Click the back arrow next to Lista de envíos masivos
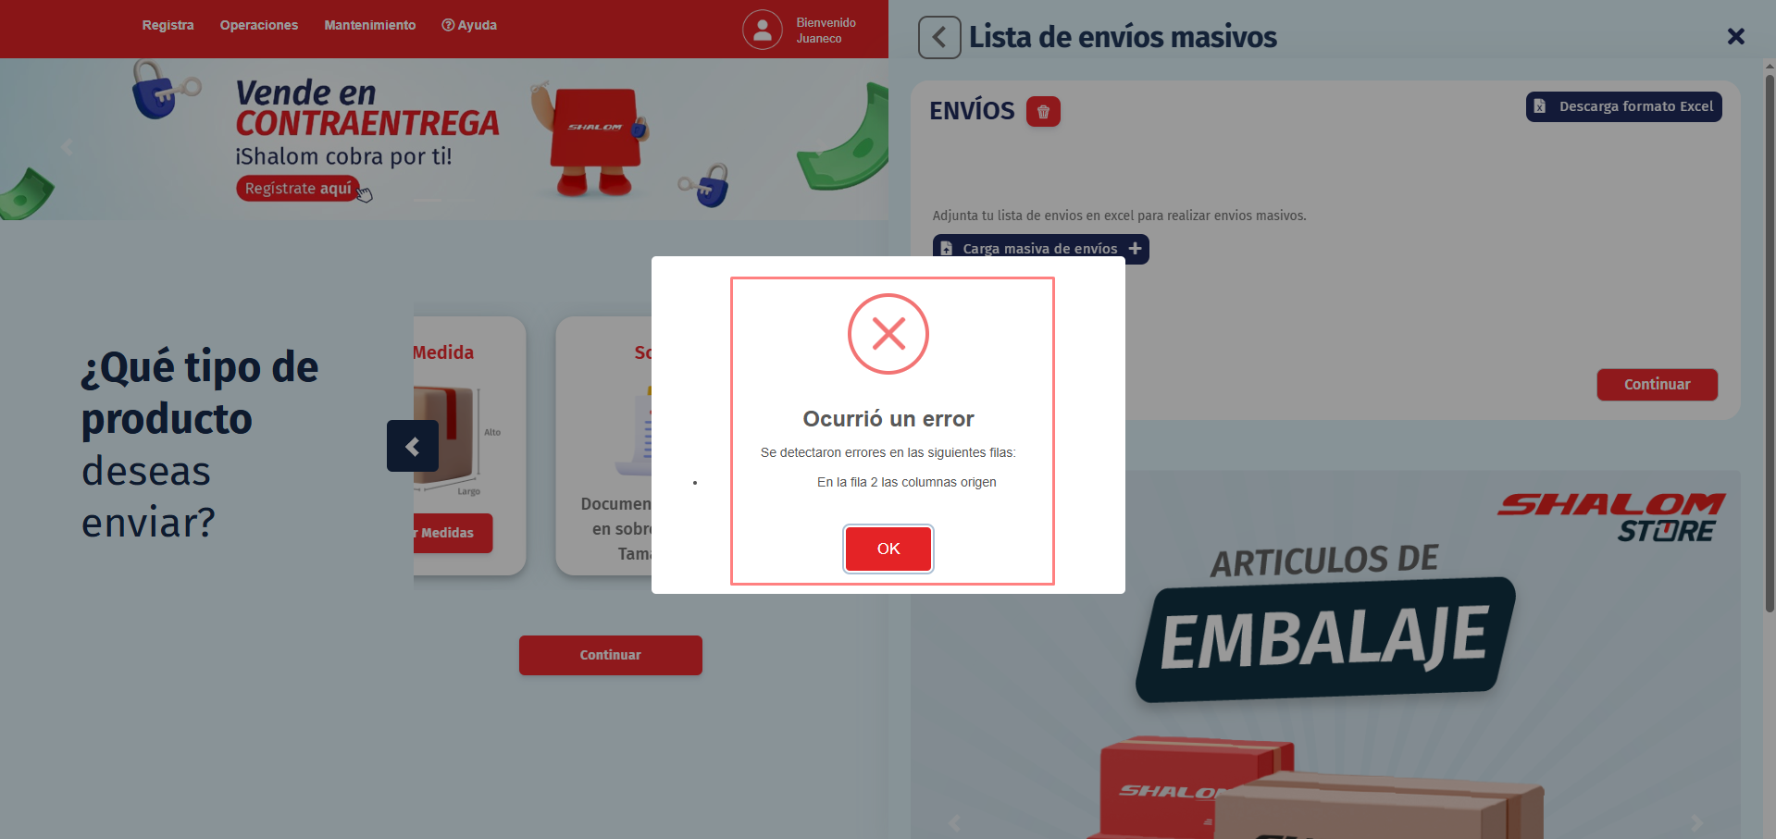 [939, 38]
